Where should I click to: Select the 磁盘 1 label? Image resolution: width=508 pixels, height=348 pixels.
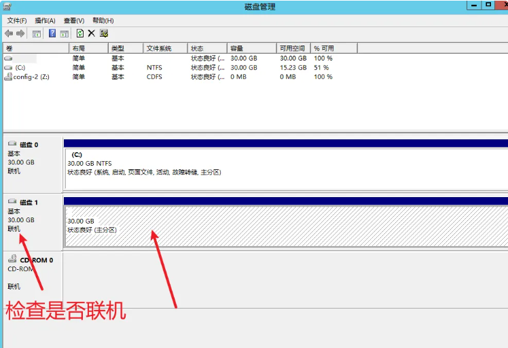point(29,203)
